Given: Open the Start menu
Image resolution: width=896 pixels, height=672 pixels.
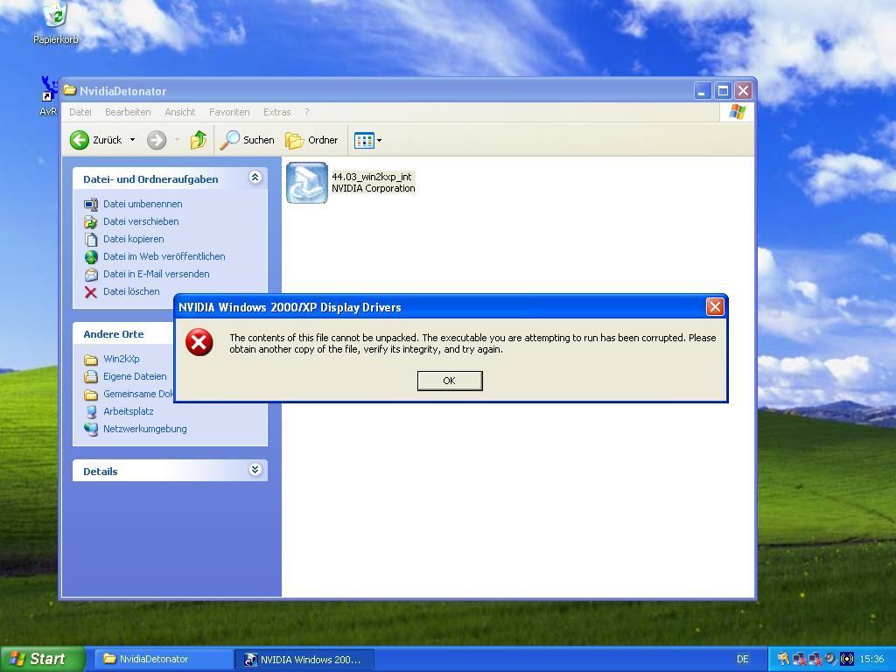Looking at the screenshot, I should tap(43, 659).
